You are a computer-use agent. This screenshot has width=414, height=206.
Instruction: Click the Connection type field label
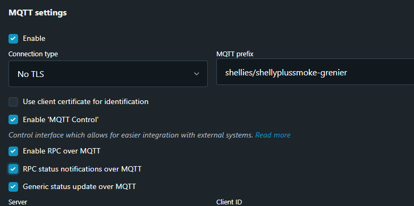click(33, 54)
